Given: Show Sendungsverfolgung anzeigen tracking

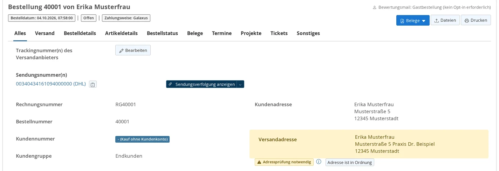Looking at the screenshot, I should (x=201, y=84).
